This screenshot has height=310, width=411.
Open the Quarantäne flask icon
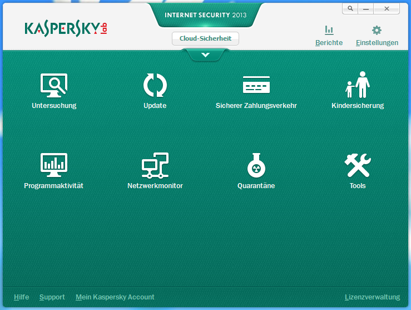[256, 165]
